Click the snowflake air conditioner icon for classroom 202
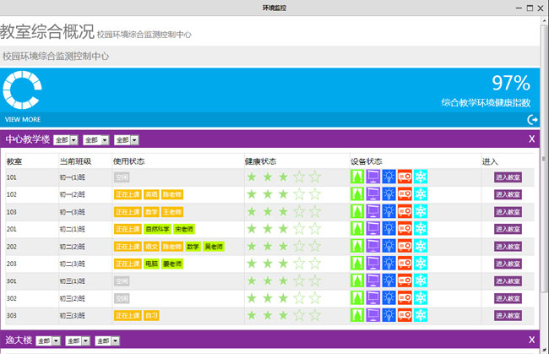This screenshot has height=354, width=549. (420, 247)
